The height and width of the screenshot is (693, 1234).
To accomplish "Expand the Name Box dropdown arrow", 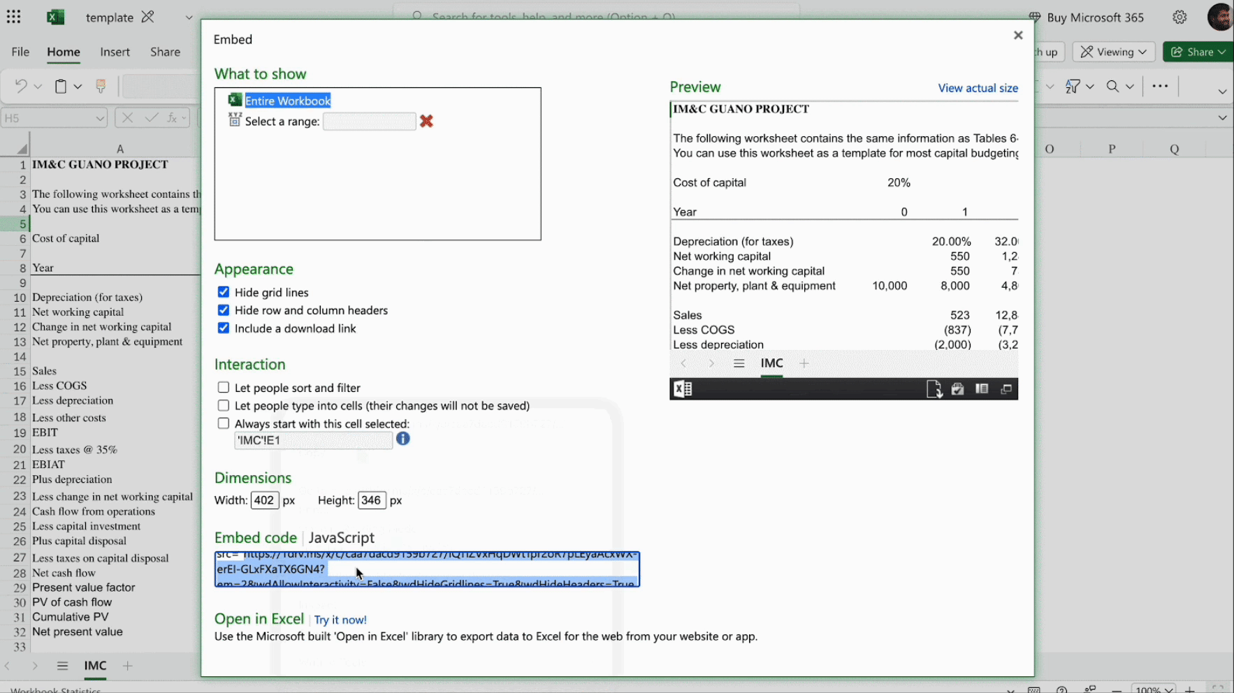I will 99,118.
